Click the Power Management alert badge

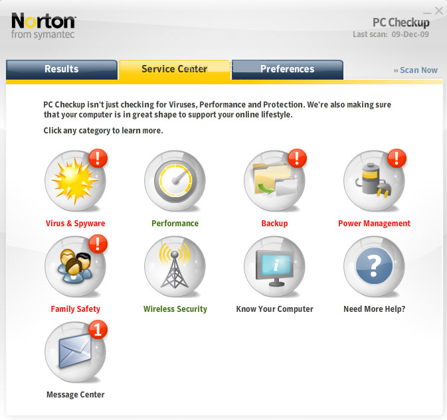tap(397, 158)
